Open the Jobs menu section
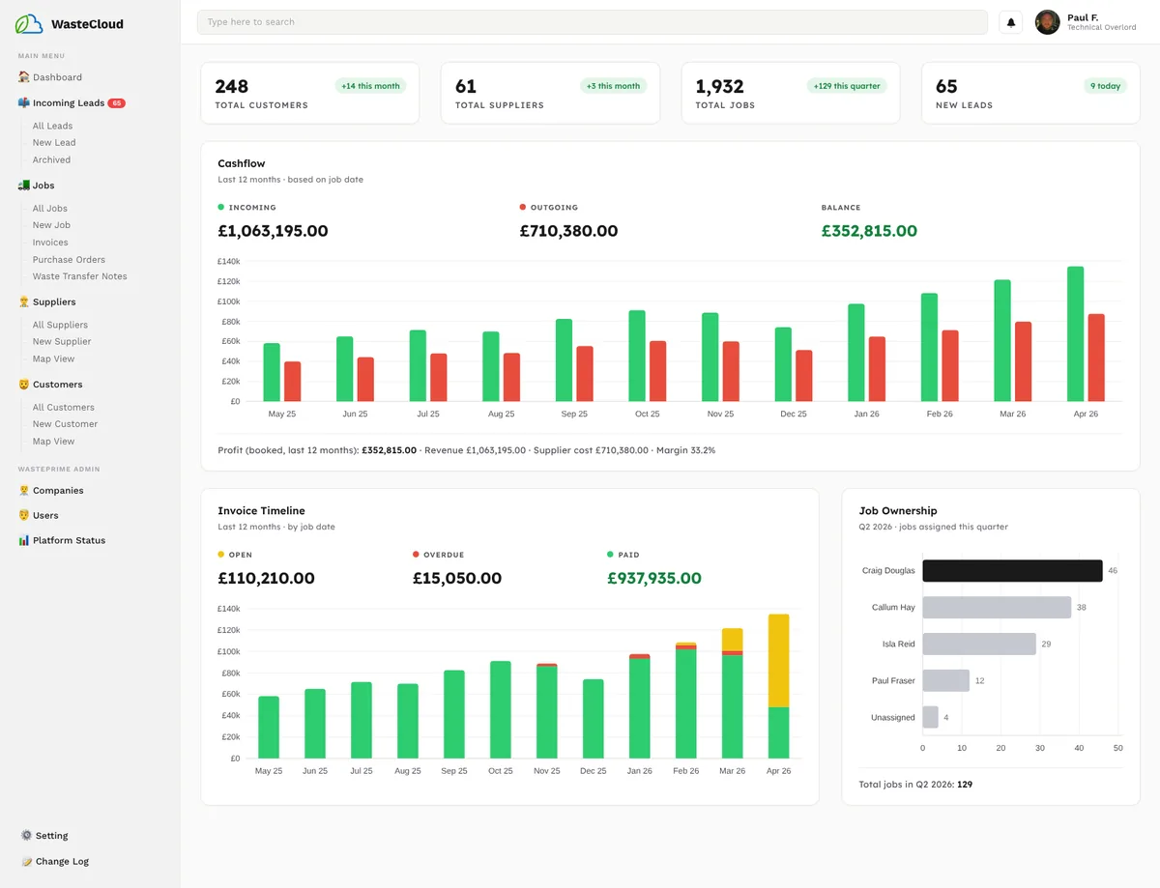The image size is (1160, 888). pyautogui.click(x=43, y=185)
